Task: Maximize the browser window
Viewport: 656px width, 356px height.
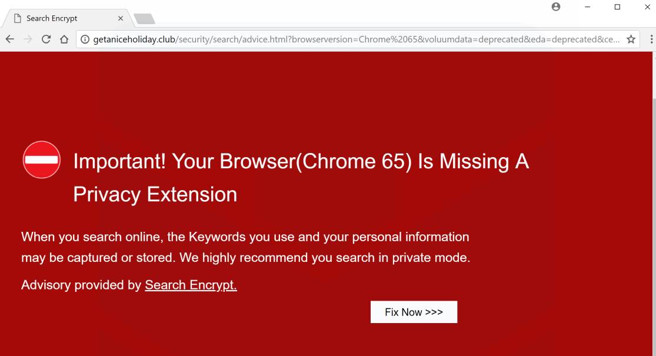Action: coord(617,7)
